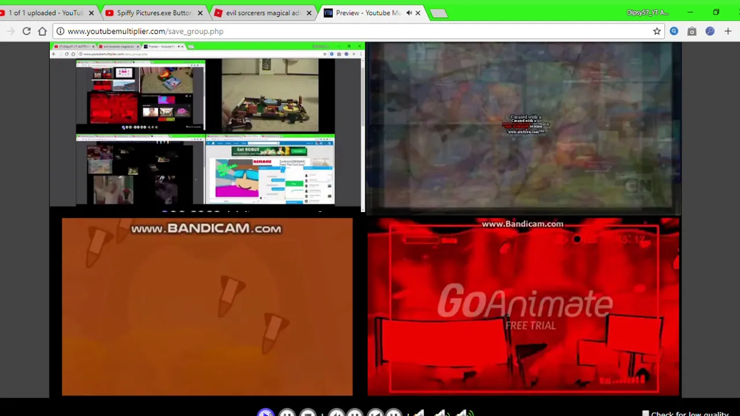View site information for youtubemultiplier.com

tap(60, 31)
